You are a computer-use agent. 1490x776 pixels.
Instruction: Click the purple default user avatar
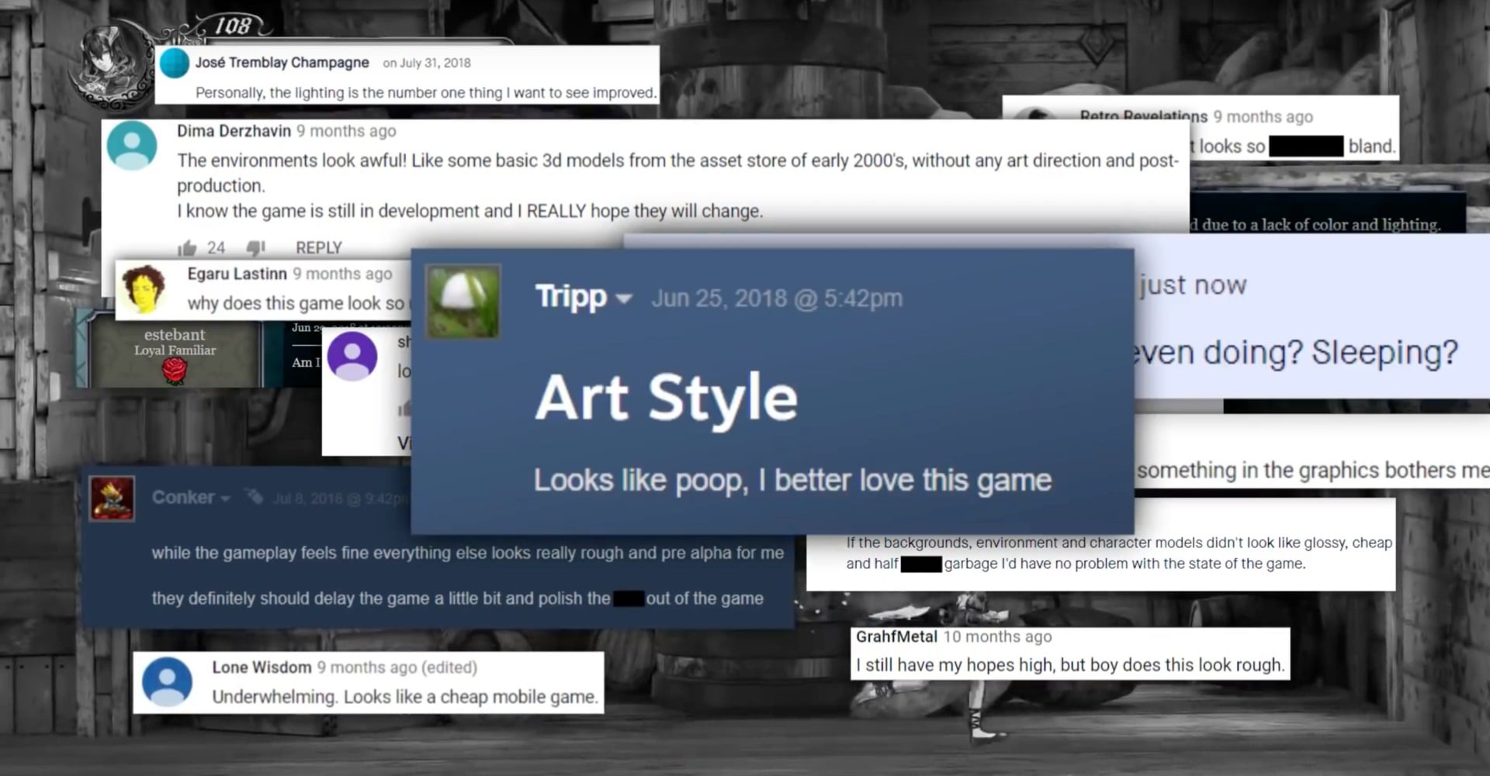(x=352, y=356)
